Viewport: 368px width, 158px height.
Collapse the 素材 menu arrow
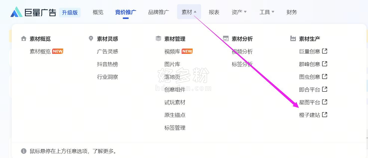pos(195,12)
